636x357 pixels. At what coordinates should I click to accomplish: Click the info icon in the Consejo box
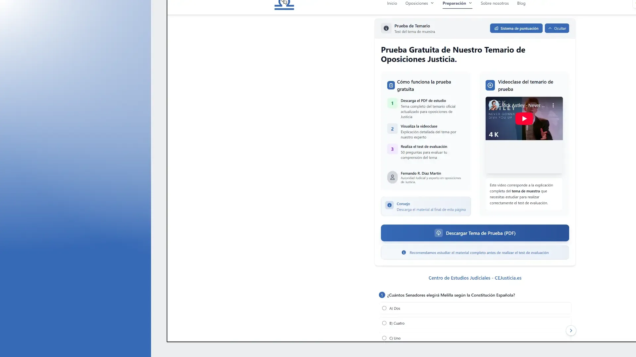point(389,205)
